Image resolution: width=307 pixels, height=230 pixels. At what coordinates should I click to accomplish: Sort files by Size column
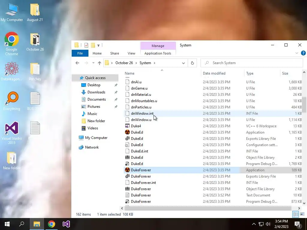pos(291,73)
